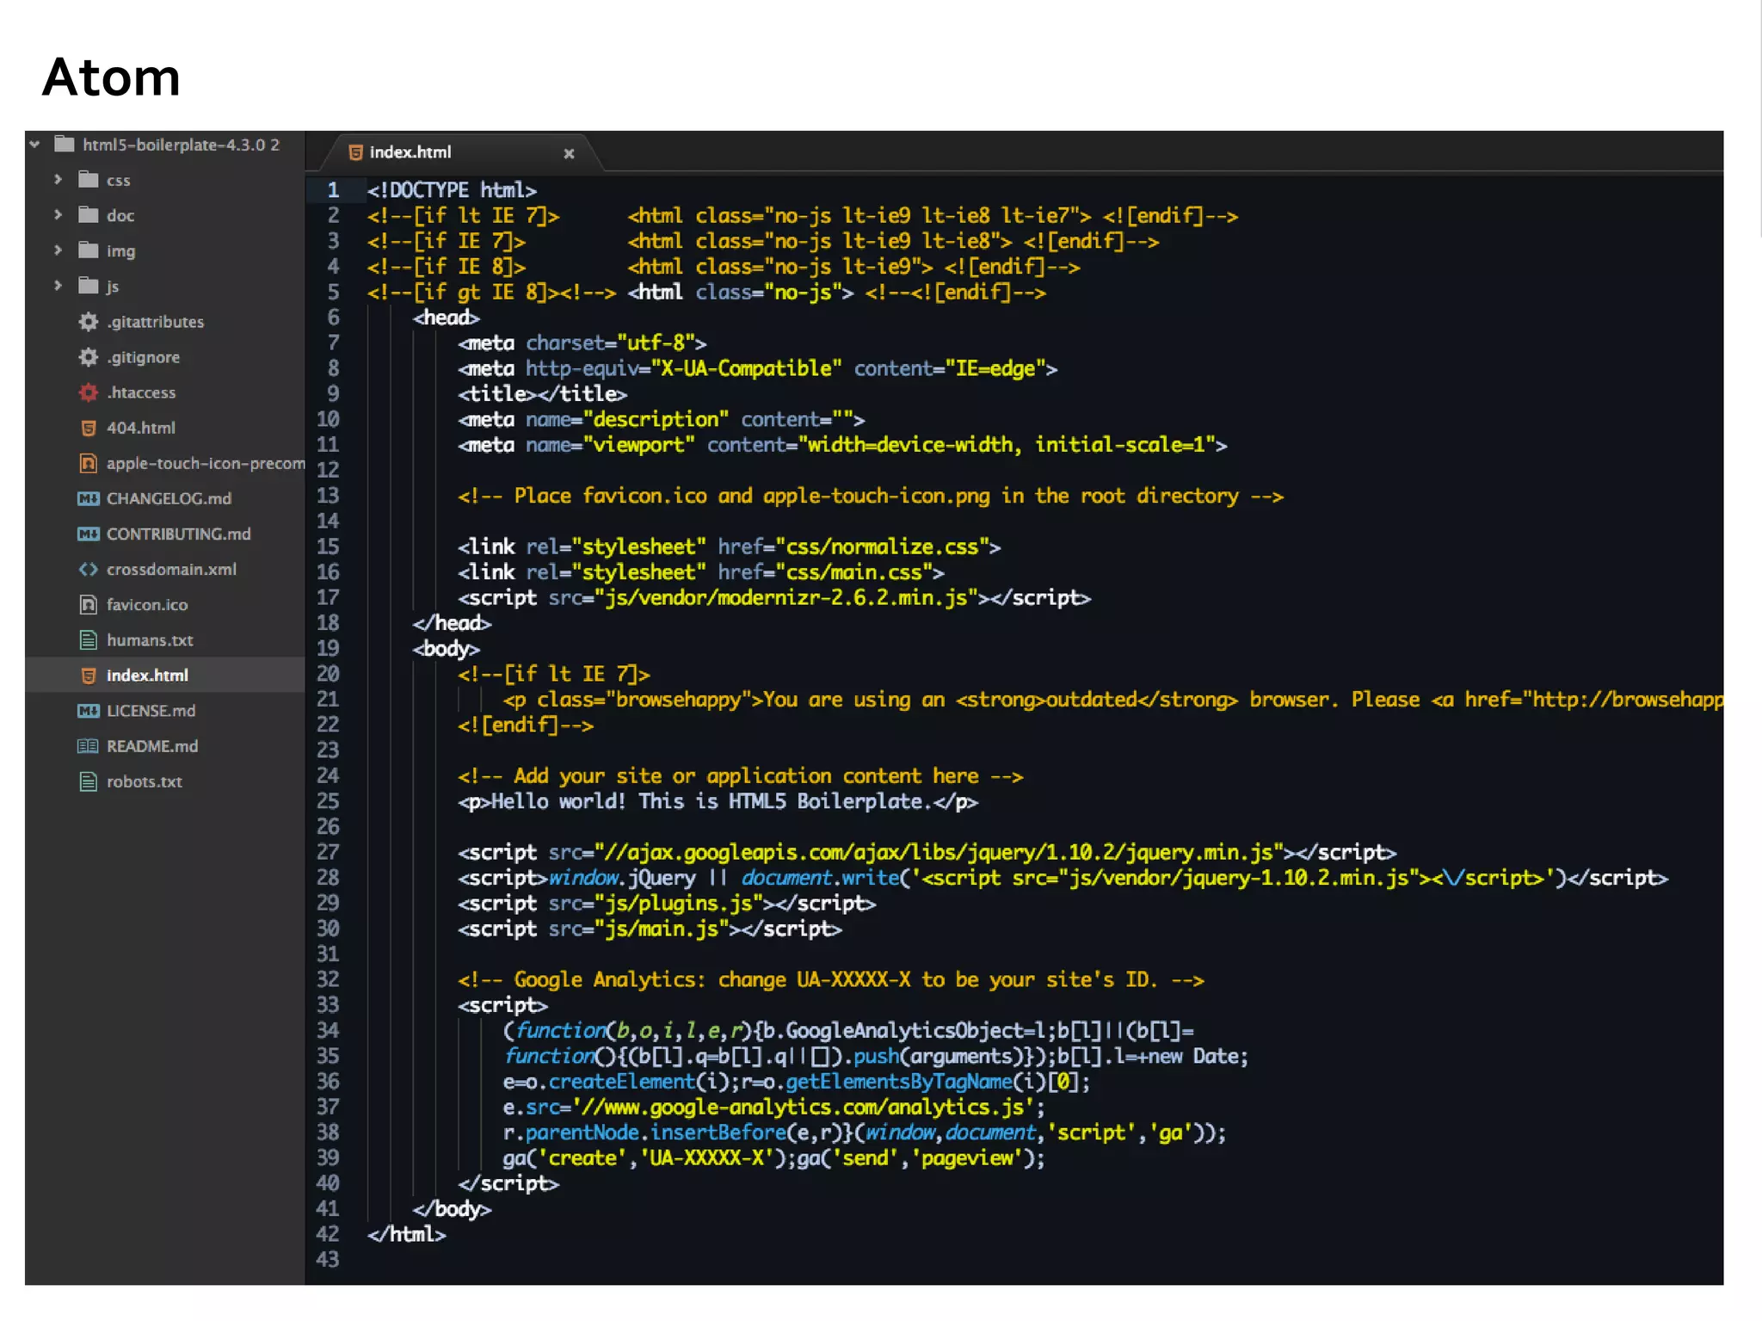Viewport: 1762px width, 1321px height.
Task: Open robots.txt in the tree
Action: coord(145,781)
